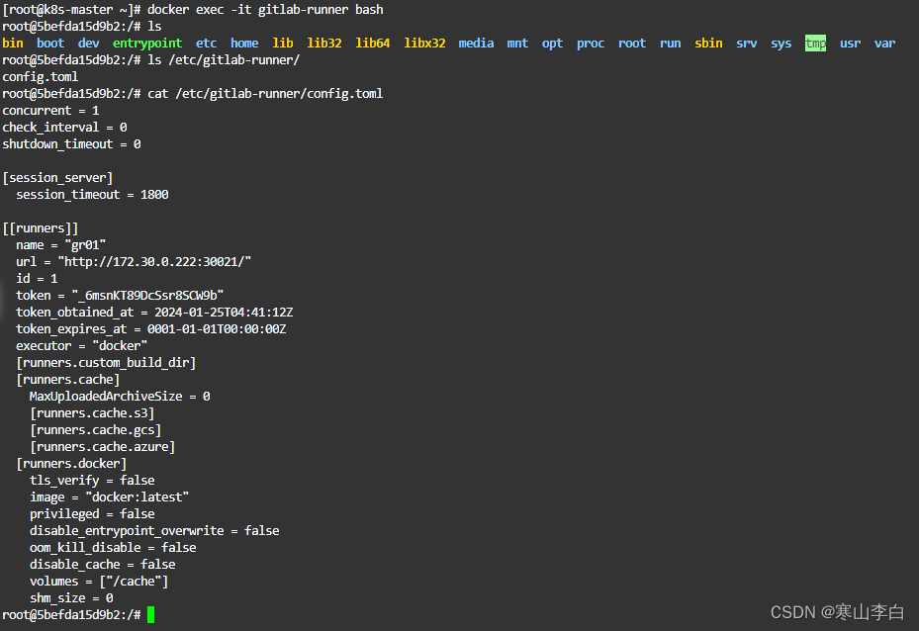Screen dimensions: 919x631
Task: Click the '[runners.cache.s3]' header
Action: pos(93,413)
